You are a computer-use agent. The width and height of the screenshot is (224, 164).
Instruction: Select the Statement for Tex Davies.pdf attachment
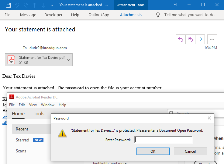coord(39,60)
